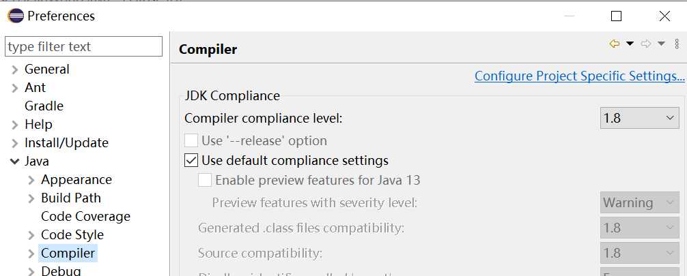Open the back history dropdown arrow

(630, 44)
